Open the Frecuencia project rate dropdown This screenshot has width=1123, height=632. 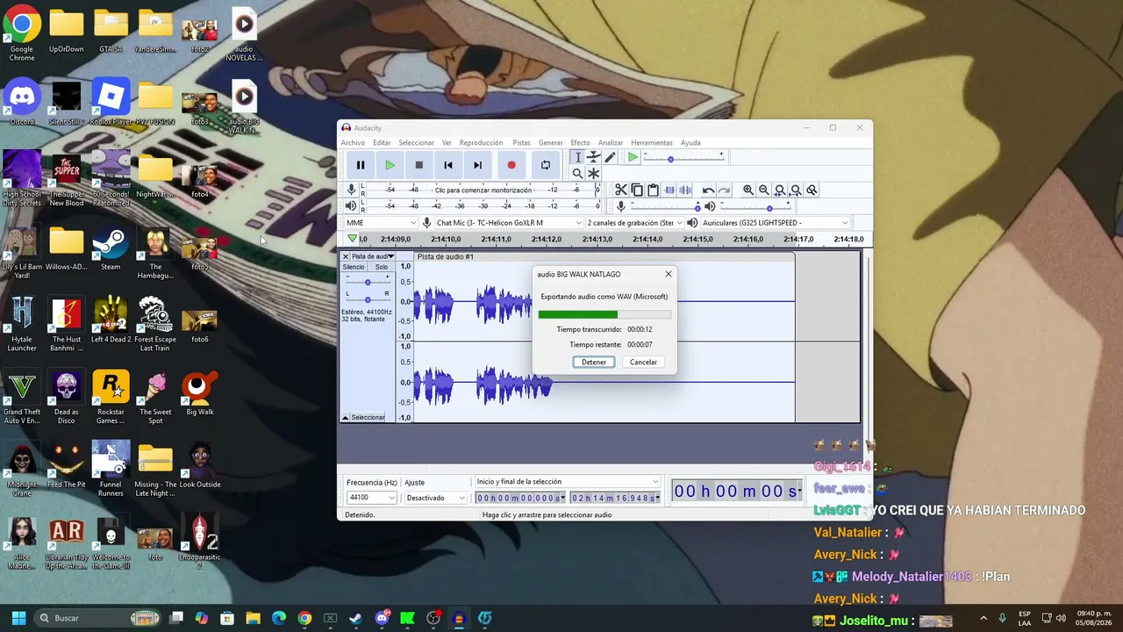(372, 498)
